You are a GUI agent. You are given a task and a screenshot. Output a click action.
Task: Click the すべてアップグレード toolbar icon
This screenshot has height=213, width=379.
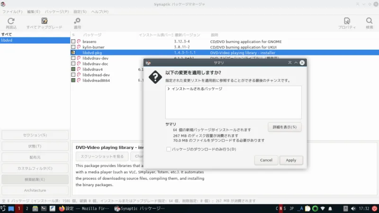[44, 21]
